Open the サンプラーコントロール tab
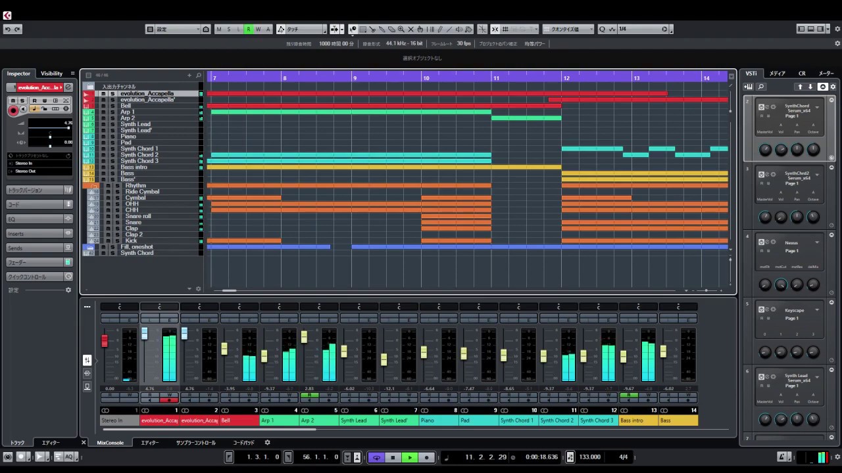The image size is (842, 473). tap(195, 443)
